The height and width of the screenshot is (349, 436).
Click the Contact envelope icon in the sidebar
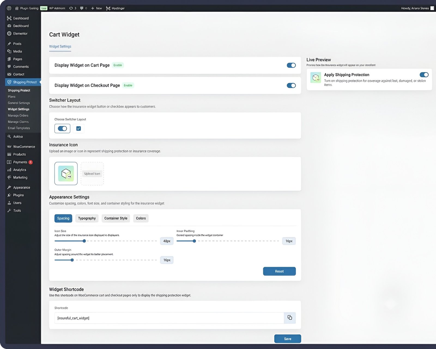tap(9, 74)
